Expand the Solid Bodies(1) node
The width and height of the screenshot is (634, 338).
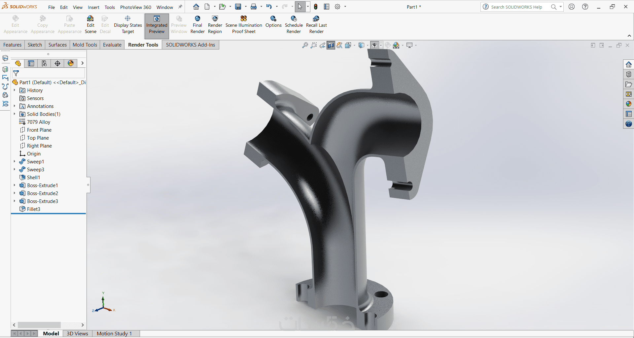[15, 114]
